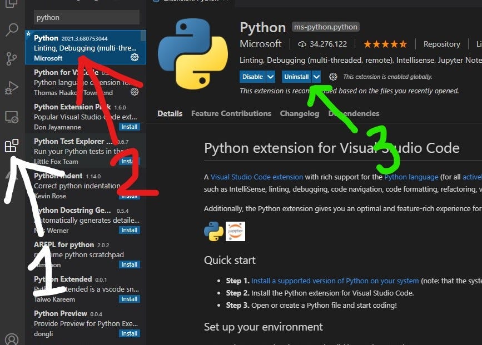Open the Changelog tab
The width and height of the screenshot is (482, 345).
(299, 113)
